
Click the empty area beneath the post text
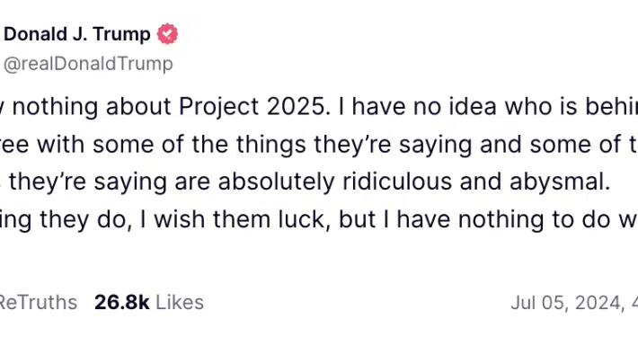[x=319, y=261]
